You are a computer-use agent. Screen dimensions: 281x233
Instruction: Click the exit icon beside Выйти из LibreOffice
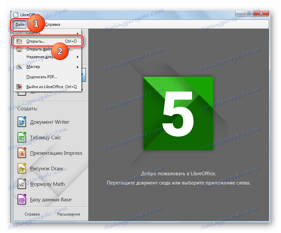coord(19,87)
